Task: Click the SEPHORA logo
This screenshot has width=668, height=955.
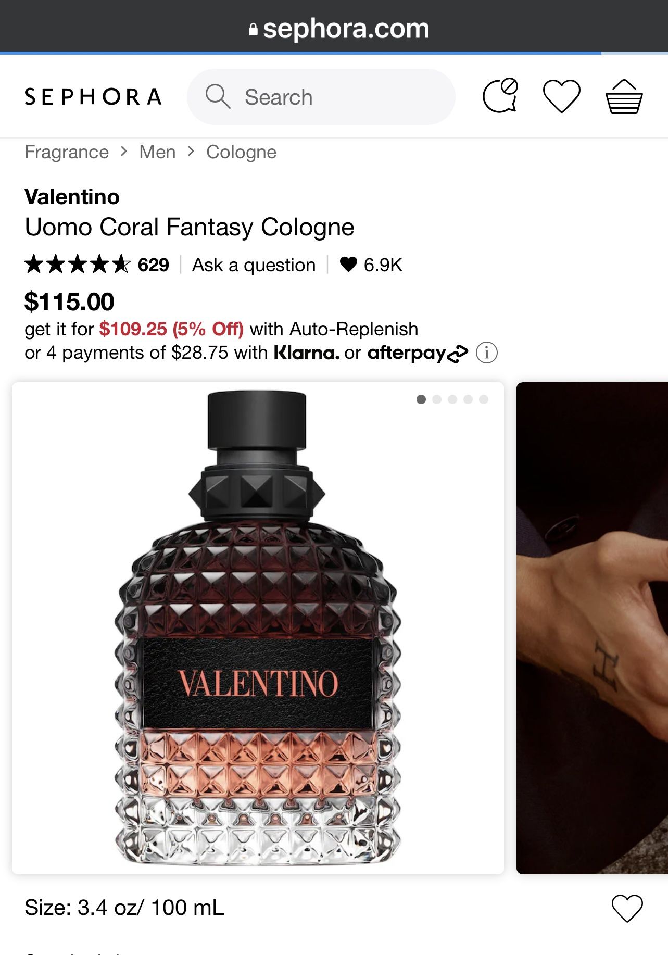Action: pos(93,97)
